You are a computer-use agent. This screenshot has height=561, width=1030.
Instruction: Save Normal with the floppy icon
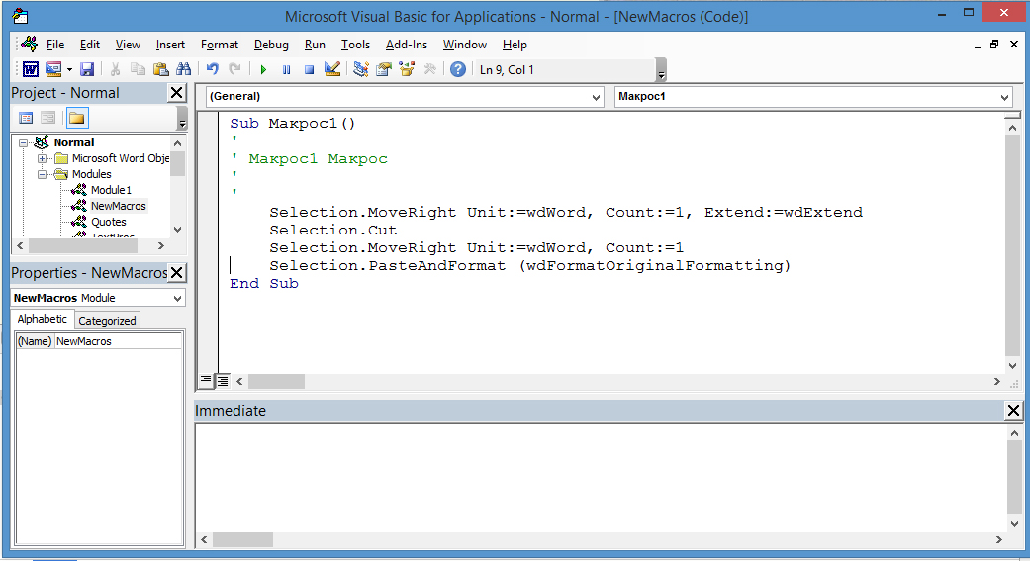coord(87,69)
